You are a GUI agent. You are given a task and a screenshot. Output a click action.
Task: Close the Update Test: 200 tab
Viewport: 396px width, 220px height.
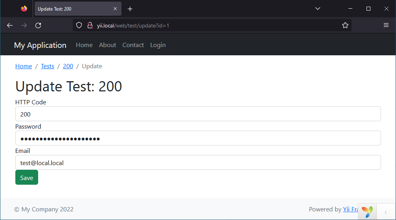click(115, 9)
